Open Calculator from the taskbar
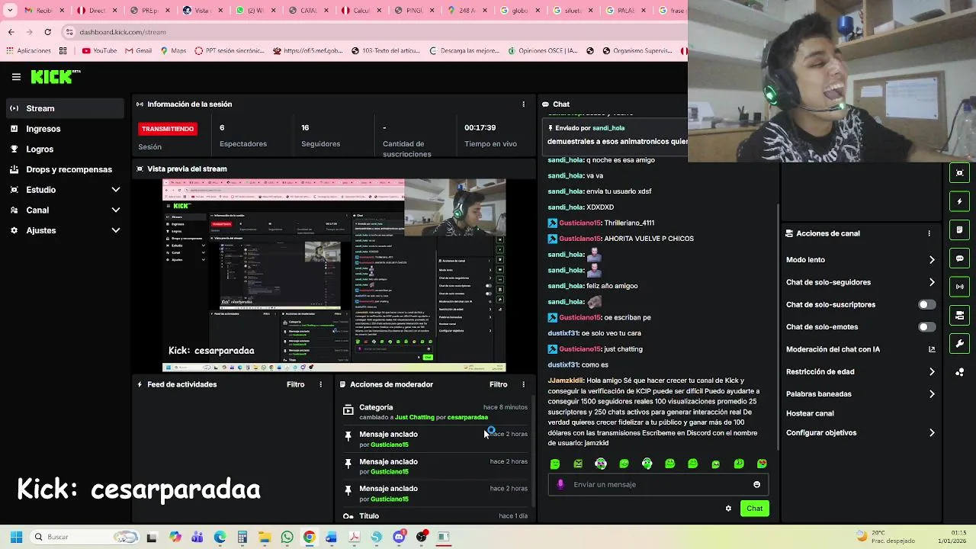Screen dimensions: 976x549 (242, 537)
